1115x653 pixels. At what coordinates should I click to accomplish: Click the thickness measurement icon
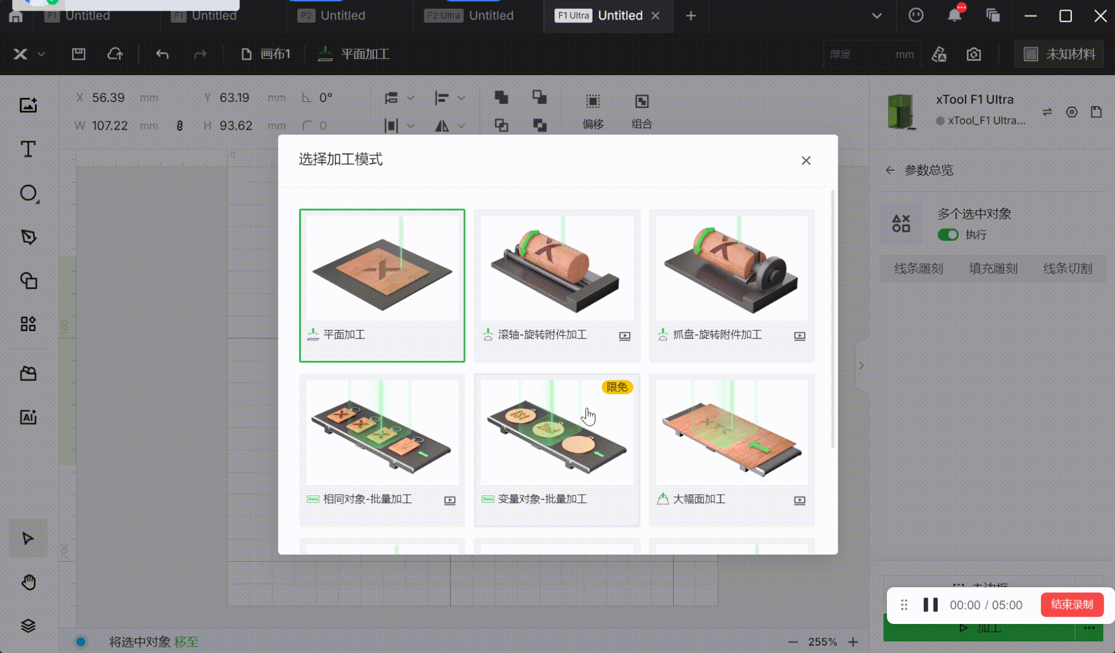point(939,55)
